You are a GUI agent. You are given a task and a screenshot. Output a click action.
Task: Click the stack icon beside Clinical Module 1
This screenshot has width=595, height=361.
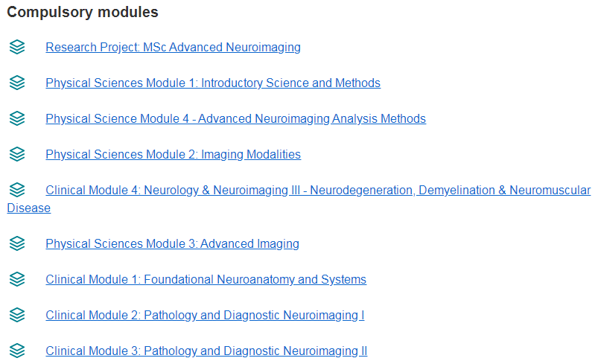click(x=17, y=279)
